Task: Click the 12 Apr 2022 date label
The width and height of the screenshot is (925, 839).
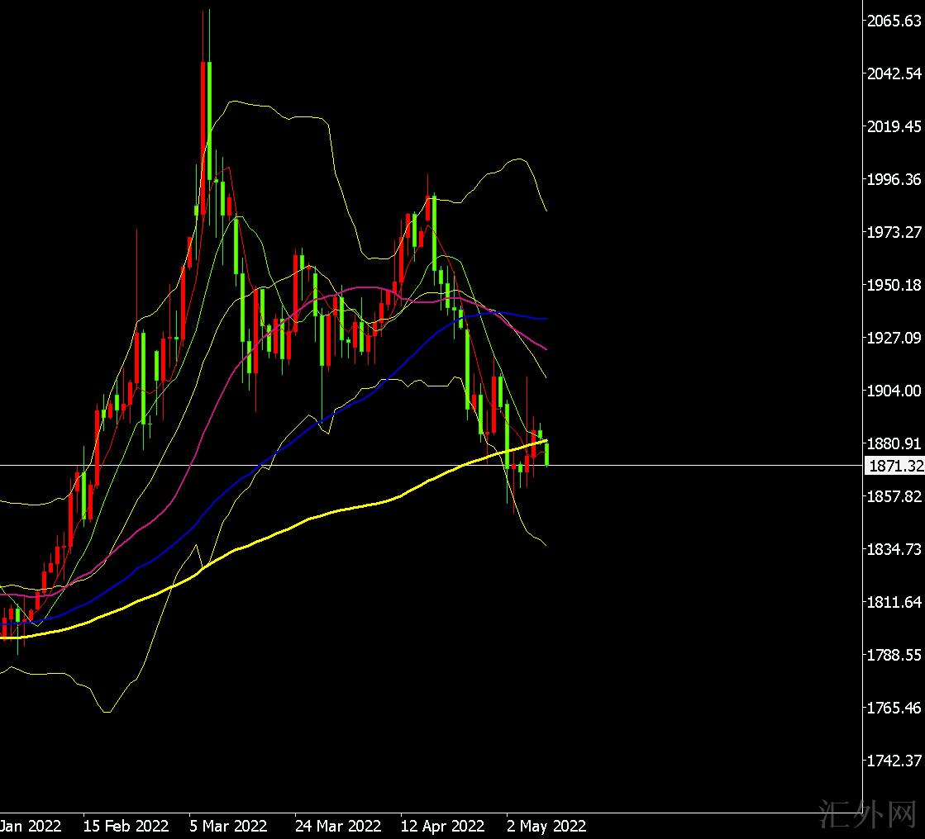Action: click(x=441, y=826)
